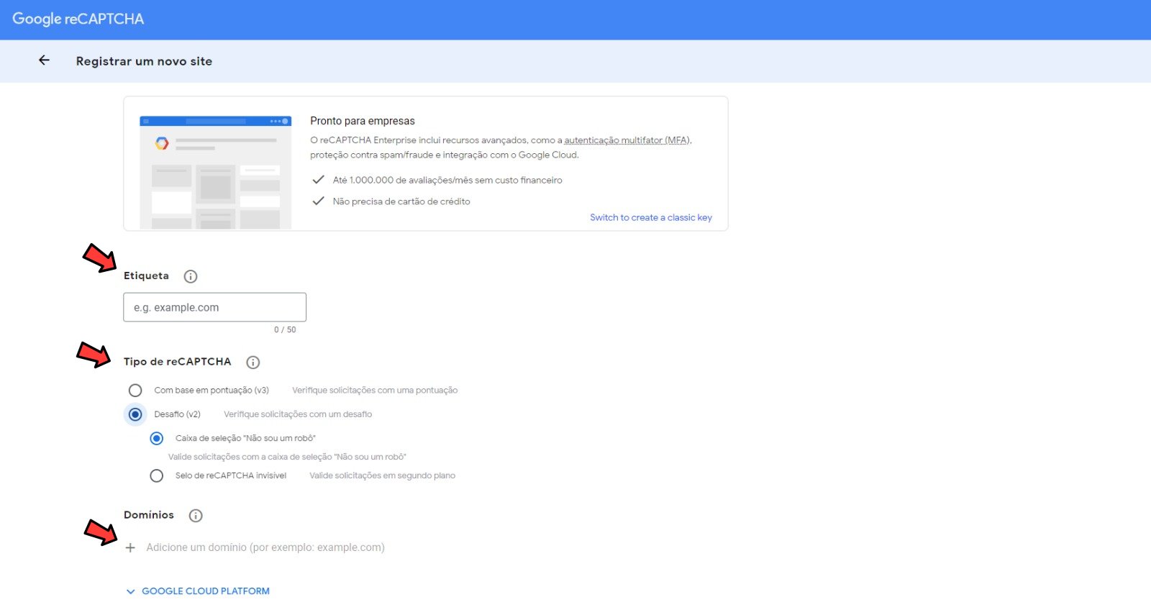
Task: Focus the Adicione um domínio input
Action: pyautogui.click(x=265, y=547)
